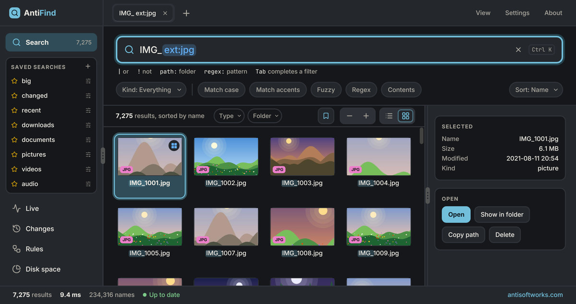Open the Kind: Everything dropdown
576x304 pixels.
pos(151,90)
